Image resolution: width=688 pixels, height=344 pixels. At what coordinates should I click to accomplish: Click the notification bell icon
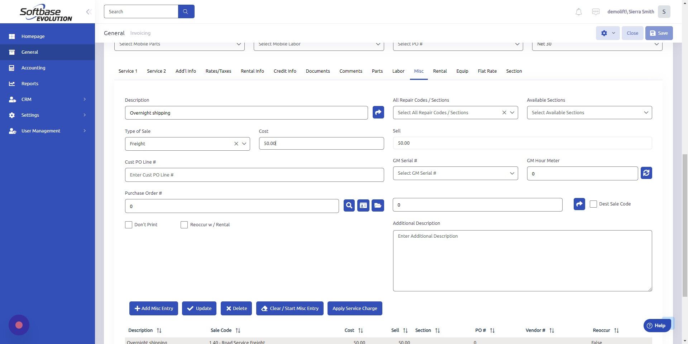pos(578,11)
